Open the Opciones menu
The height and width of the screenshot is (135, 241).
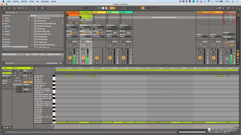click(45, 1)
